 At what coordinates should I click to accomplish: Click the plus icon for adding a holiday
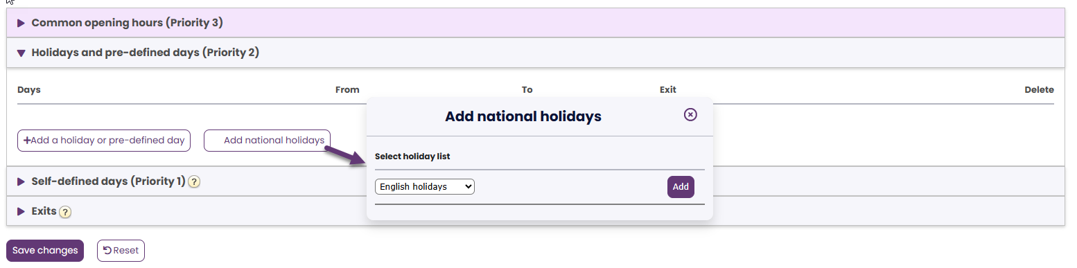tap(27, 140)
